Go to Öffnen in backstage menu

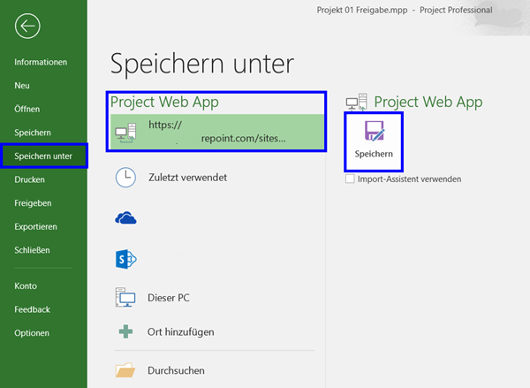pyautogui.click(x=26, y=110)
